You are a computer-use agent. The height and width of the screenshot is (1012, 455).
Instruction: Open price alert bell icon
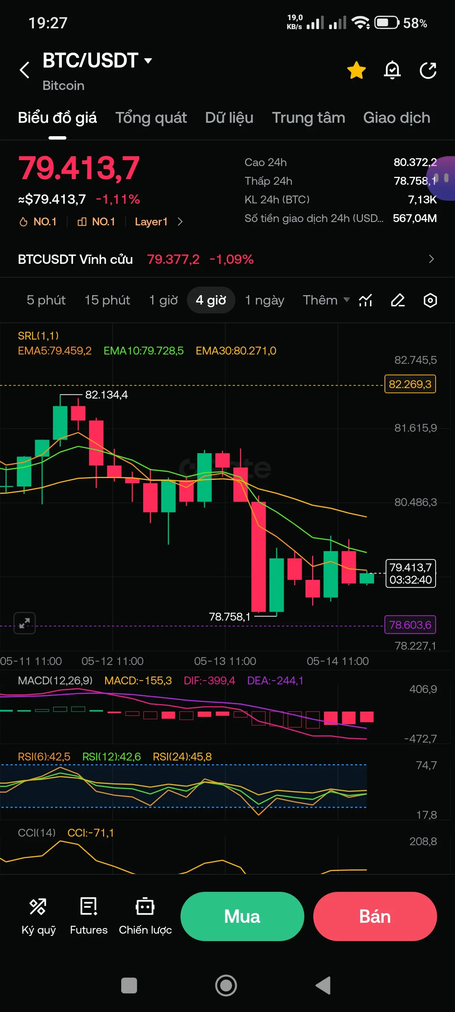pyautogui.click(x=392, y=70)
